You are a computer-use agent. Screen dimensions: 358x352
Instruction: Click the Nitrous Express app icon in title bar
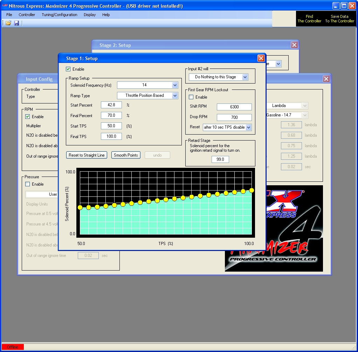(5, 6)
